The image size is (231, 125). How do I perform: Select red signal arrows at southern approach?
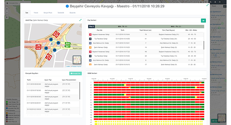coord(48,57)
